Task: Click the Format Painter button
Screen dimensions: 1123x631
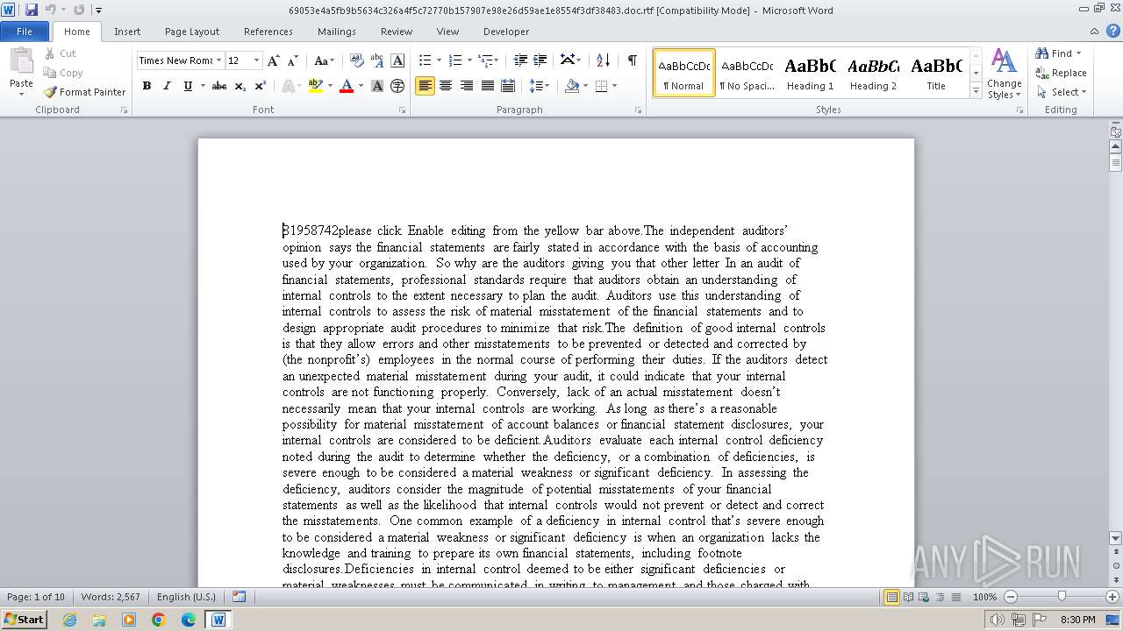Action: [x=84, y=92]
